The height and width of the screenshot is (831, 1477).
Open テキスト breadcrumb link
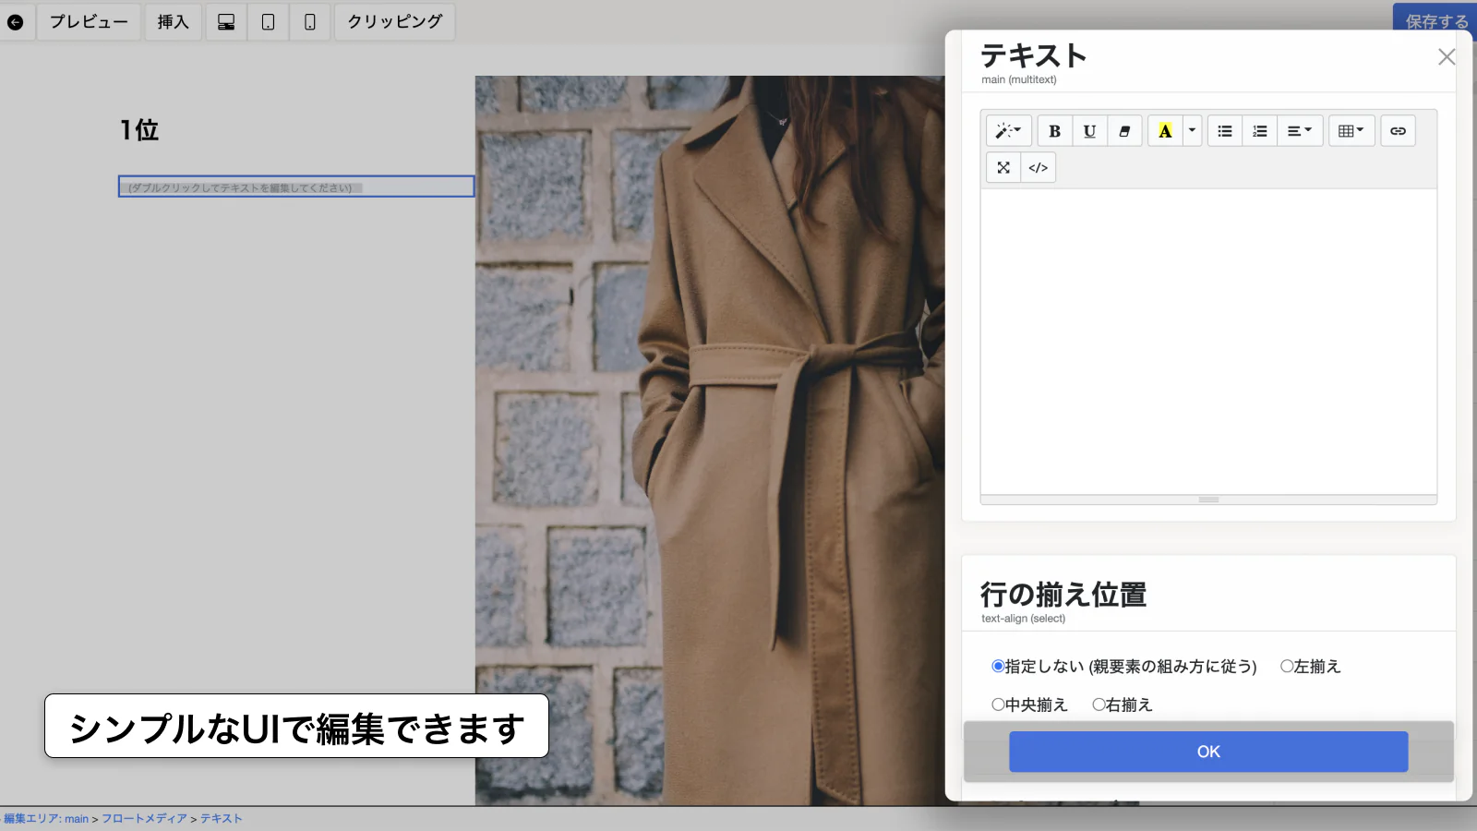[x=222, y=819]
